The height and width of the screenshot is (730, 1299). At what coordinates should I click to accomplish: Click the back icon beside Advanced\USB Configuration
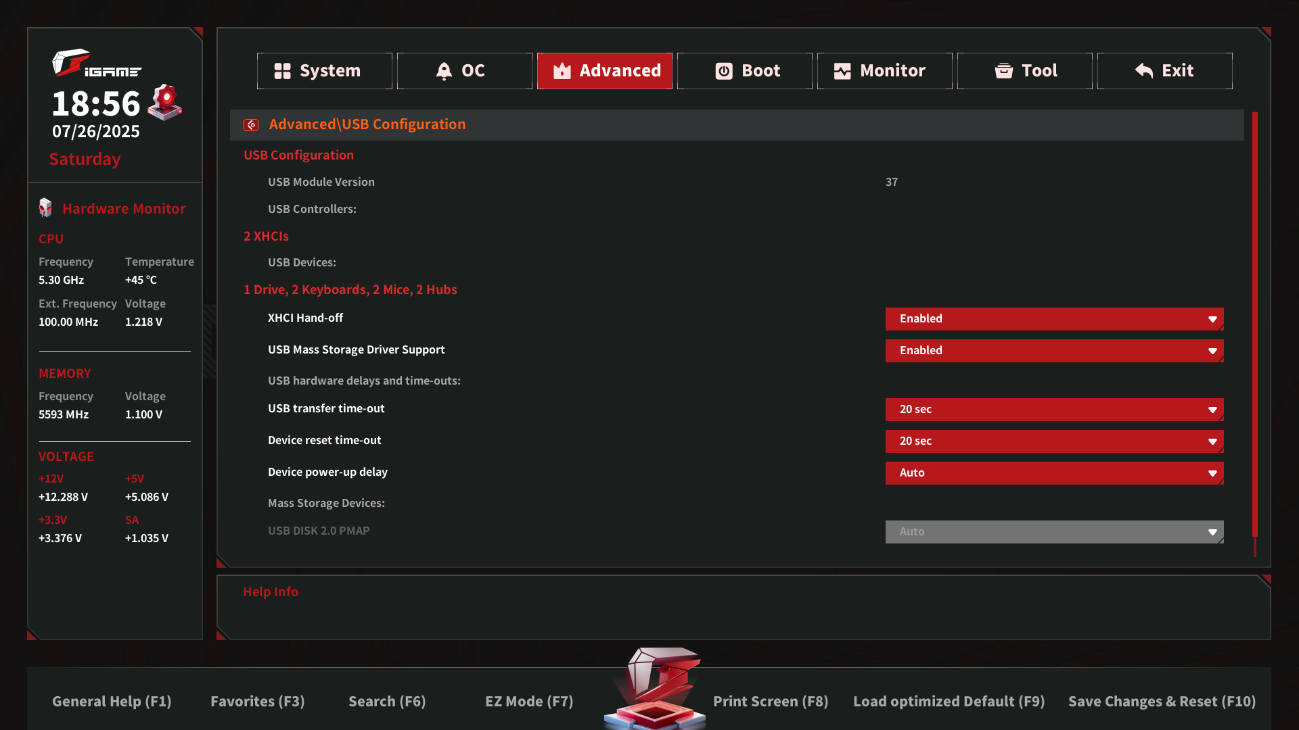[251, 125]
